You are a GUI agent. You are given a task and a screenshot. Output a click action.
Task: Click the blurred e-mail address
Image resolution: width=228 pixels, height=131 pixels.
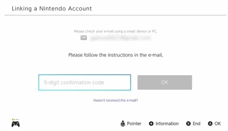pyautogui.click(x=120, y=38)
